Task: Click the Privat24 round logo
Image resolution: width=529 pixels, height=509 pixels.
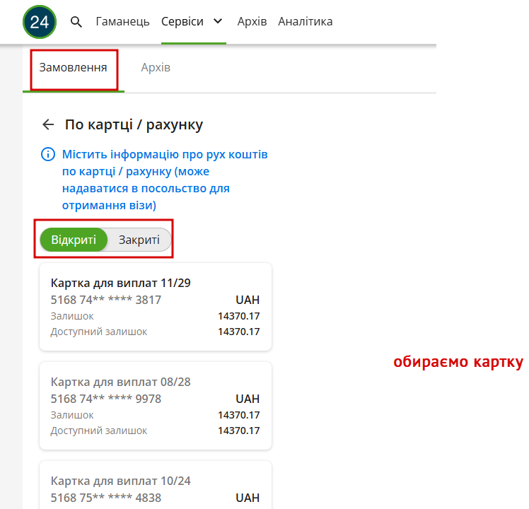Action: pyautogui.click(x=40, y=22)
